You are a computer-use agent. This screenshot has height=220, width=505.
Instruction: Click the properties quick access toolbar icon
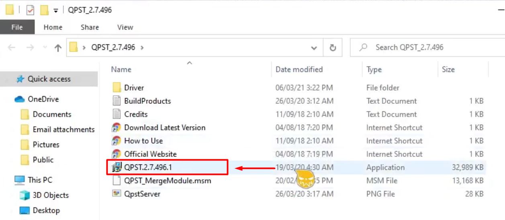[x=31, y=10]
